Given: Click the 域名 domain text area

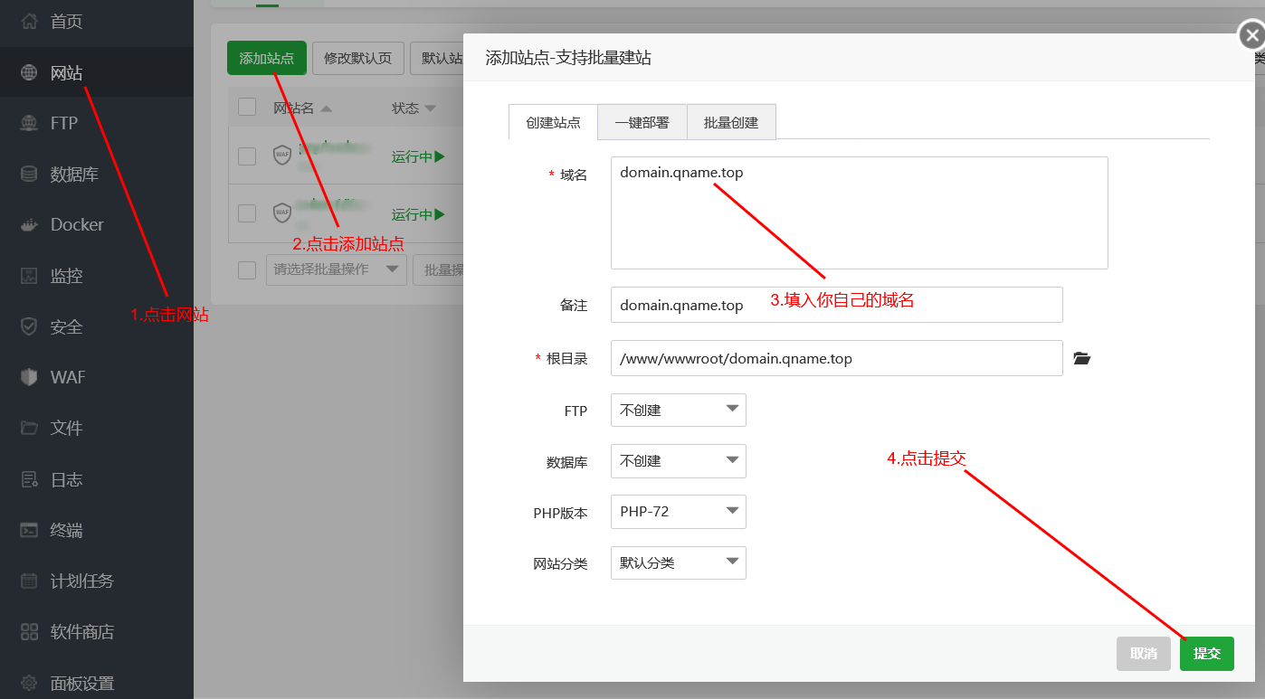Looking at the screenshot, I should point(859,213).
